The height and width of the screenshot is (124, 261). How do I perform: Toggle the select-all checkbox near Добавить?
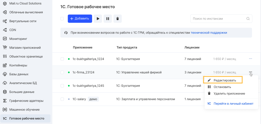[x=62, y=19]
